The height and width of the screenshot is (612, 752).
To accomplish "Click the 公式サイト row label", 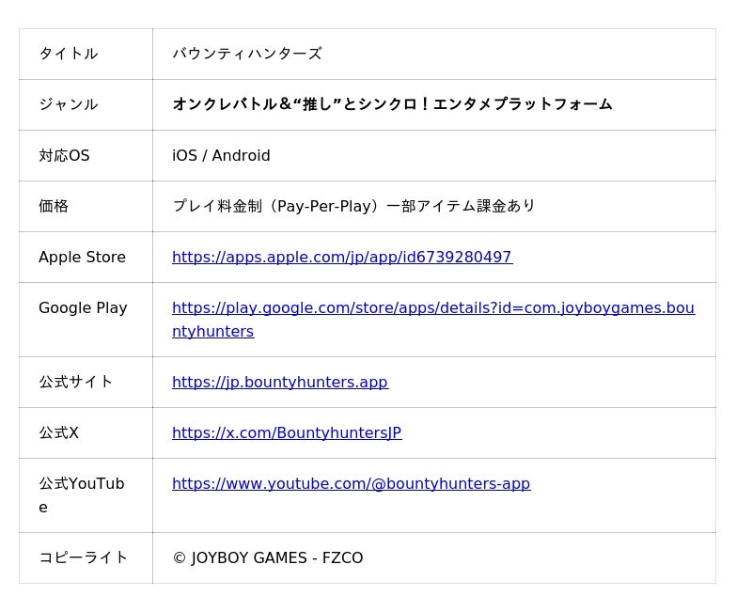I will [75, 382].
